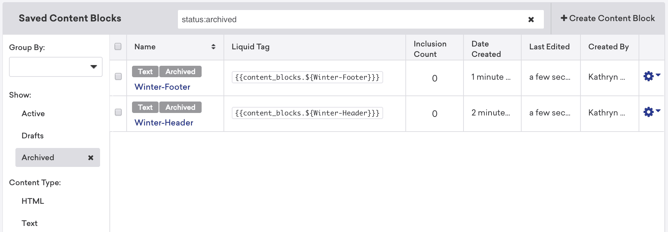Filter by HTML content type
Image resolution: width=668 pixels, height=232 pixels.
[33, 201]
